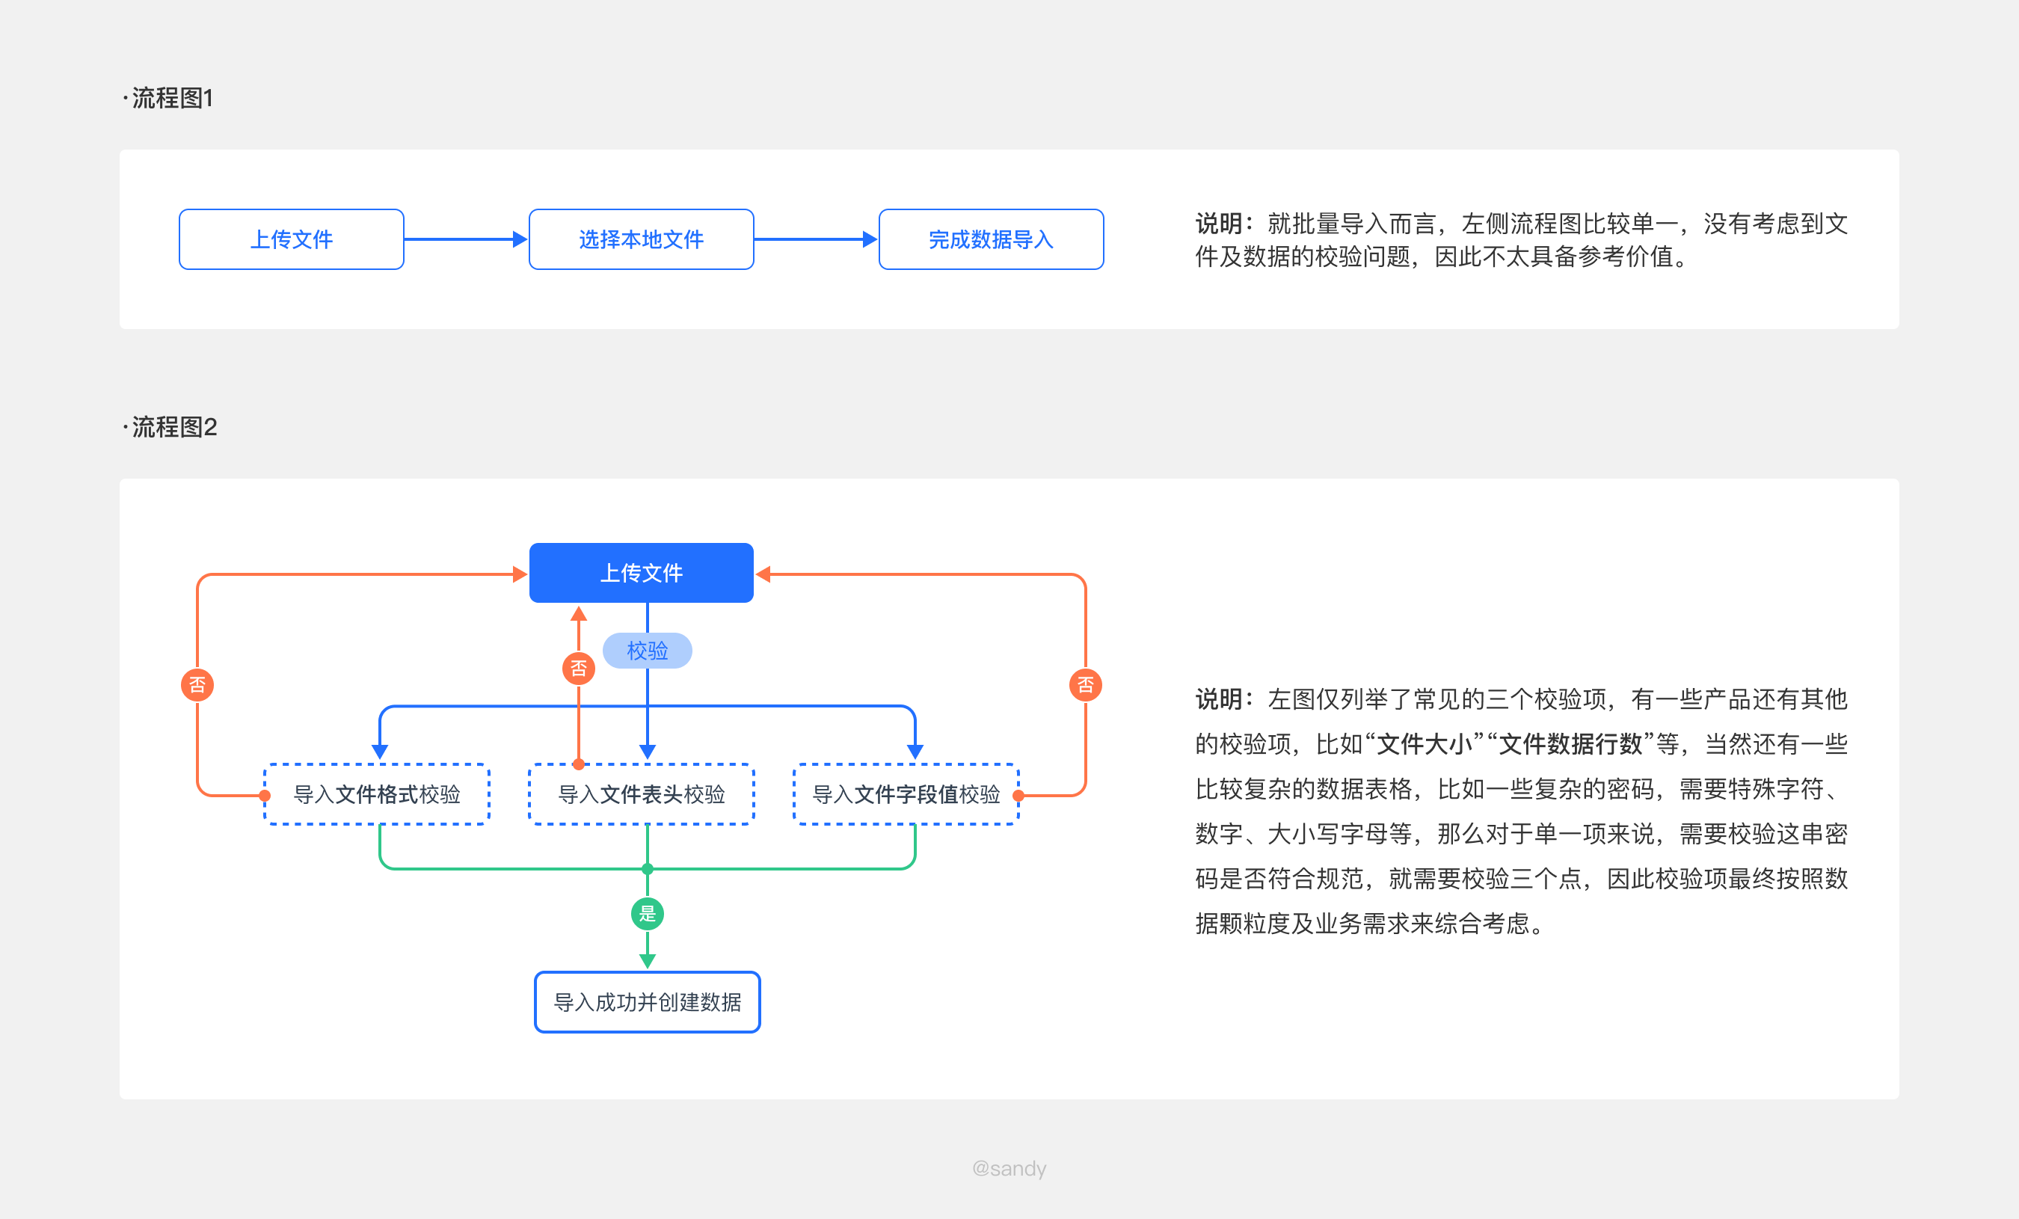Click the 流程图2 section heading

173,427
